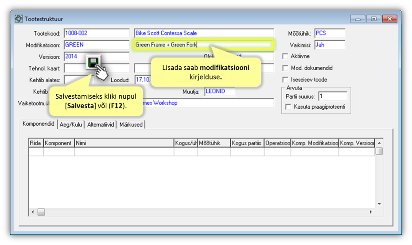Click the description field Green Frame + Green Fork
Viewport: 412px width, 245px height.
[x=204, y=45]
